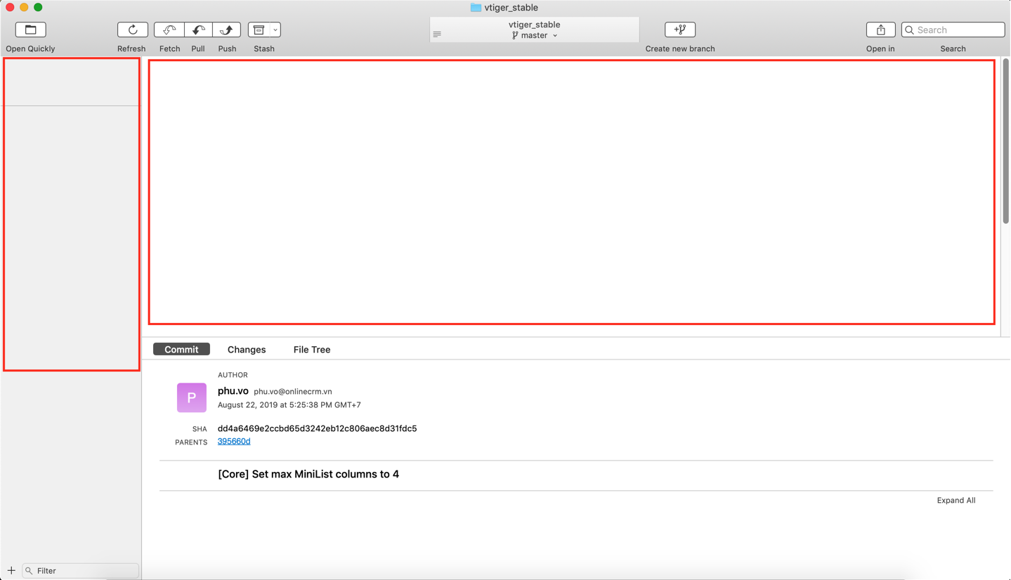Click the vtiger_stable window title folder icon

476,7
